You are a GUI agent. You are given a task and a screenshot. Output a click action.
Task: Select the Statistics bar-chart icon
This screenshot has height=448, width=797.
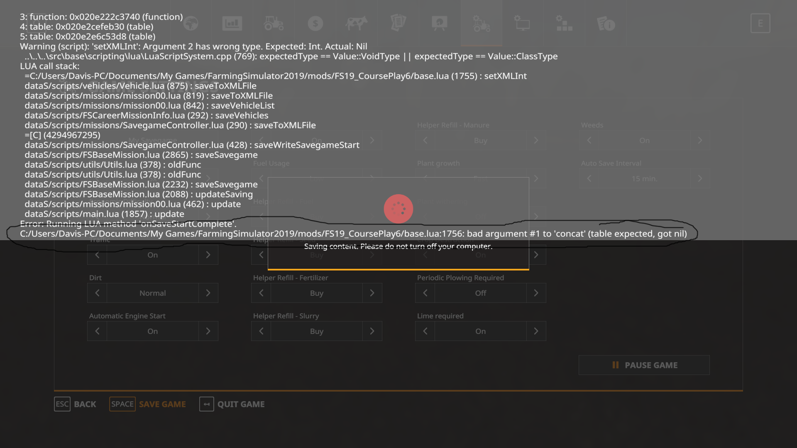(232, 24)
